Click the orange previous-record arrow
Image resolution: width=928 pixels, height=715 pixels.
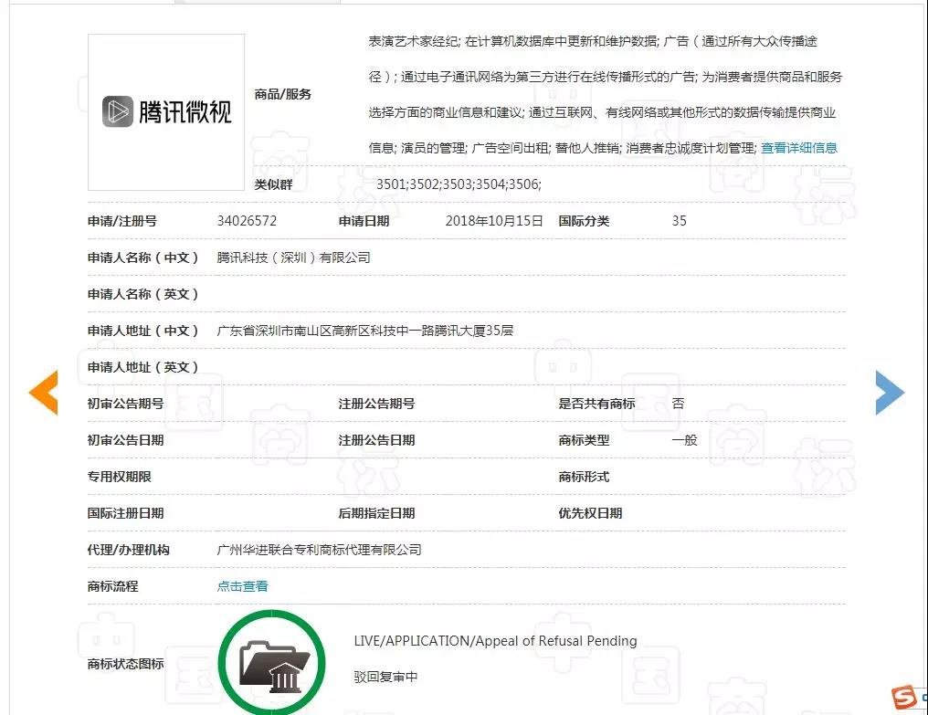click(44, 393)
